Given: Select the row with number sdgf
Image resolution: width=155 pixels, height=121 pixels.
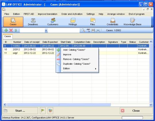Looking at the screenshot, I should pyautogui.click(x=76, y=53).
